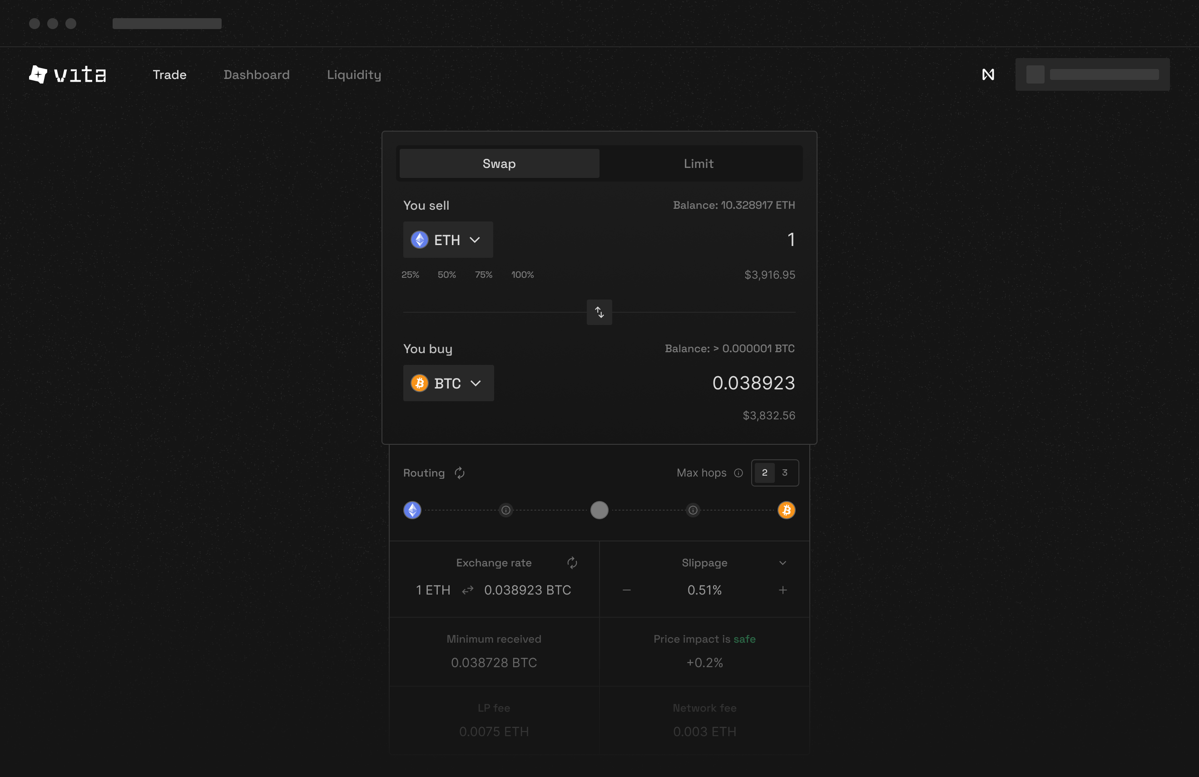Open the BTC buy token dropdown
The height and width of the screenshot is (777, 1199).
click(448, 383)
